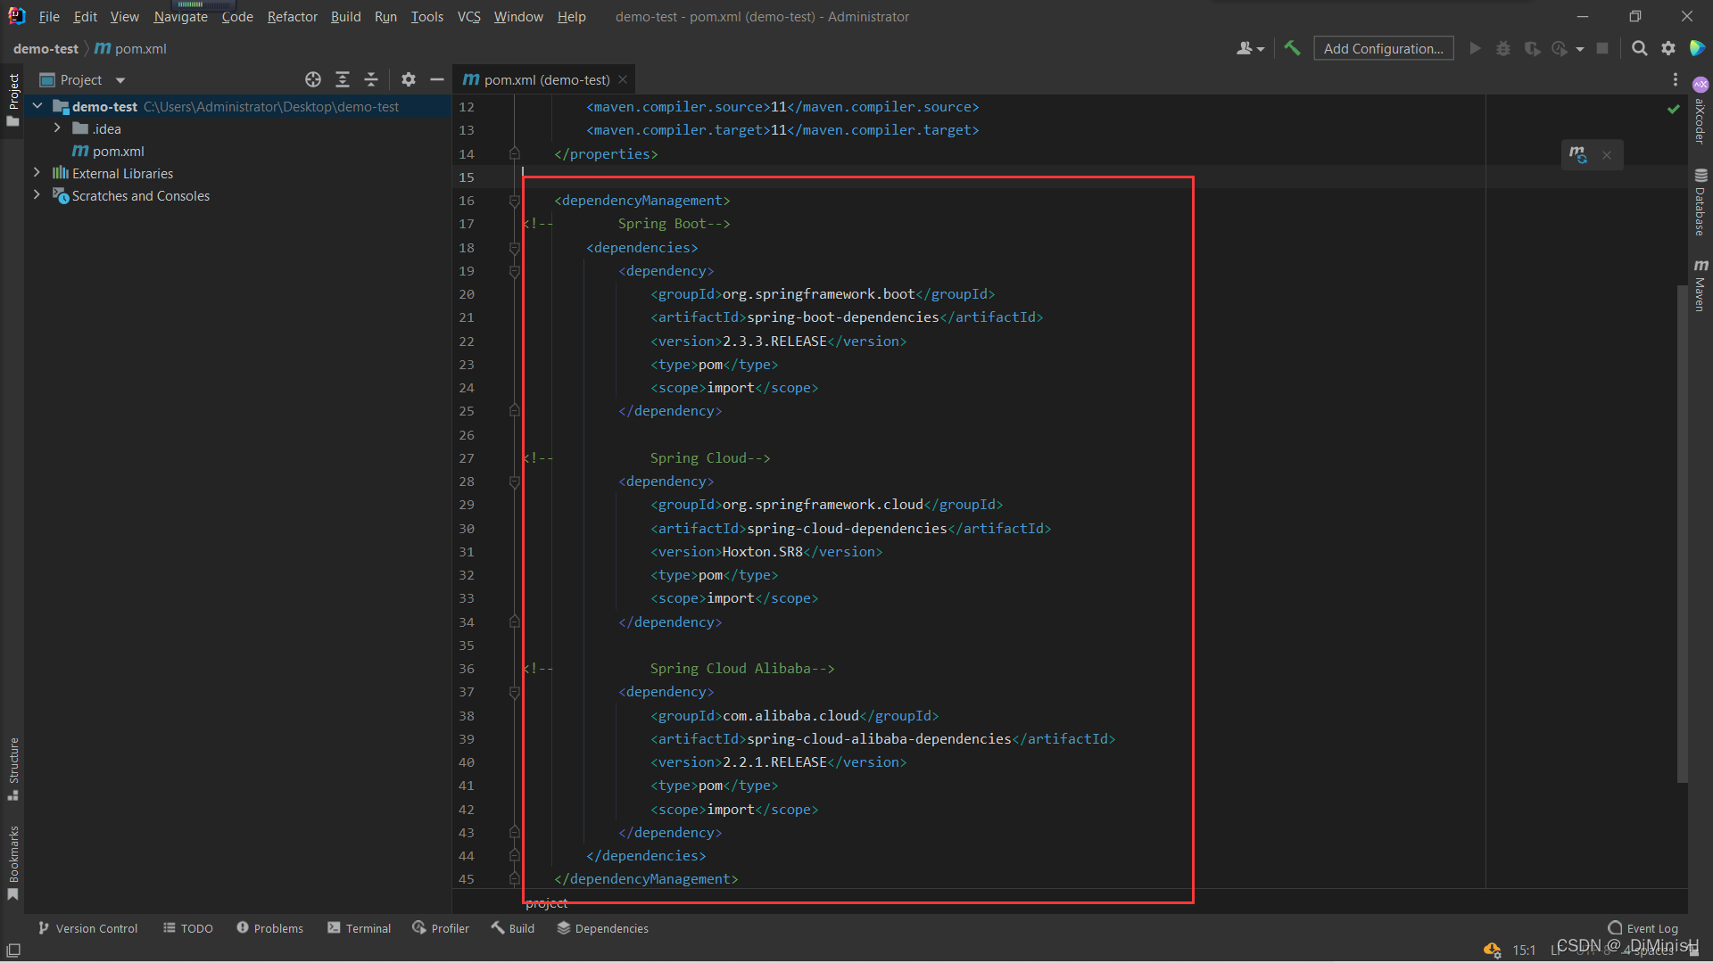Click Load Maven Changes floating icon
Screen dimensions: 1713x963
click(x=1578, y=154)
